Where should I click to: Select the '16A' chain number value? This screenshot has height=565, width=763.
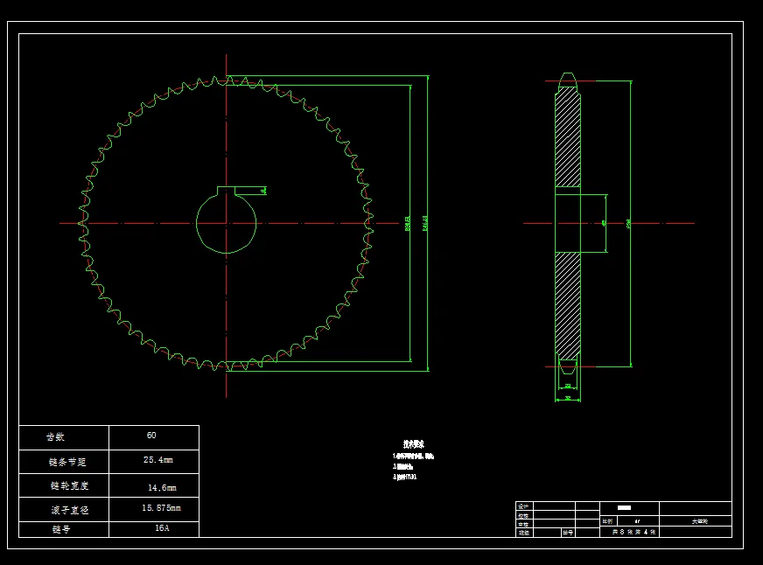pyautogui.click(x=162, y=527)
